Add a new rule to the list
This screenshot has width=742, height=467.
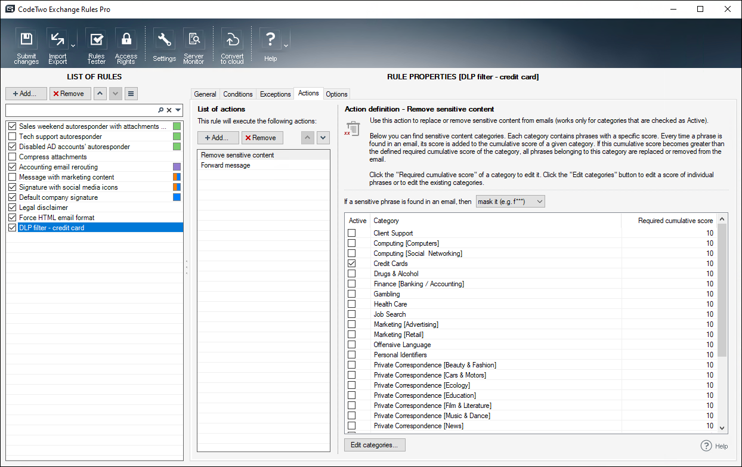coord(26,94)
